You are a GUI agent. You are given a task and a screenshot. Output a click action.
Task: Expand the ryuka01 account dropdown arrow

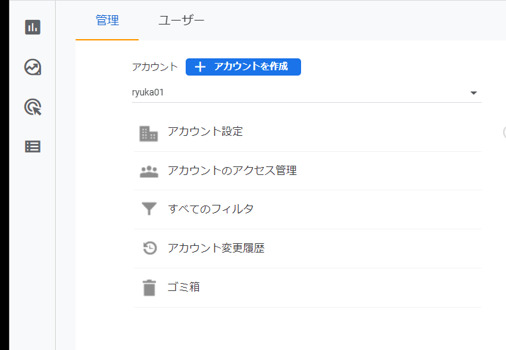(x=474, y=93)
